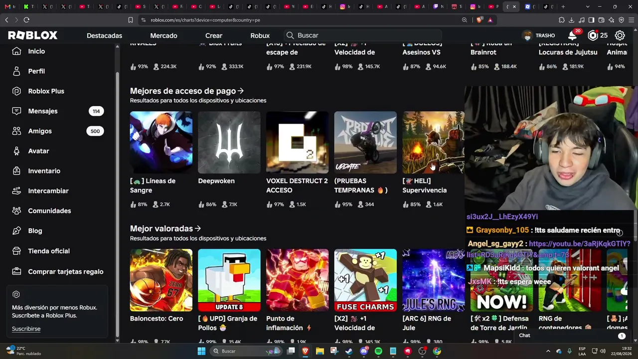Click the Avatar icon in sidebar
This screenshot has height=359, width=638.
coord(16,151)
